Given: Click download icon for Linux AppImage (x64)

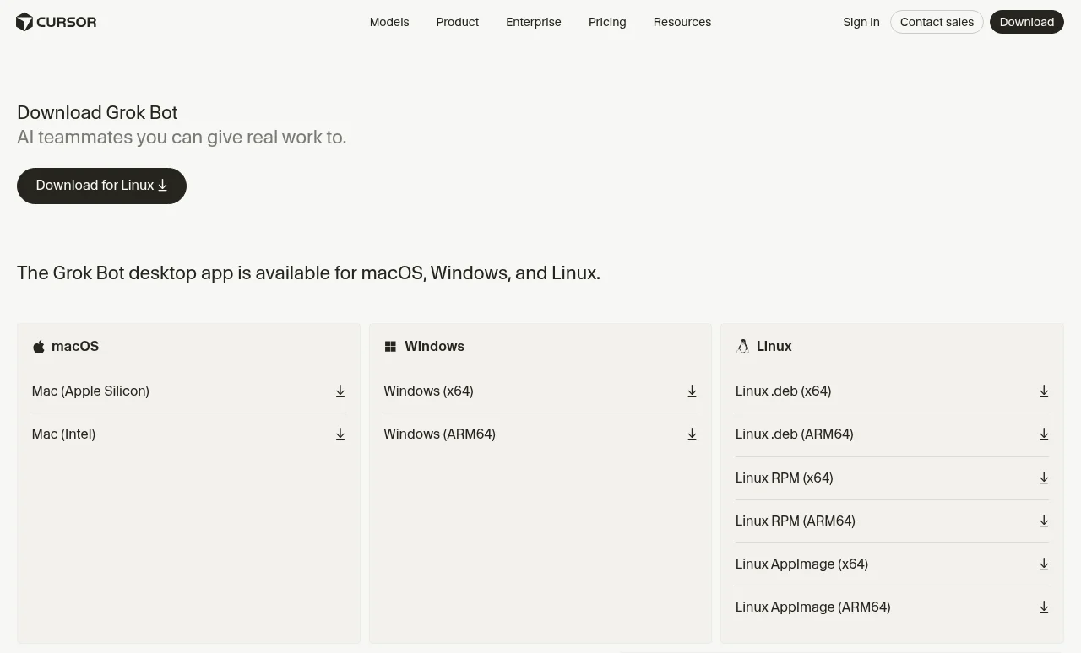Looking at the screenshot, I should pyautogui.click(x=1044, y=564).
